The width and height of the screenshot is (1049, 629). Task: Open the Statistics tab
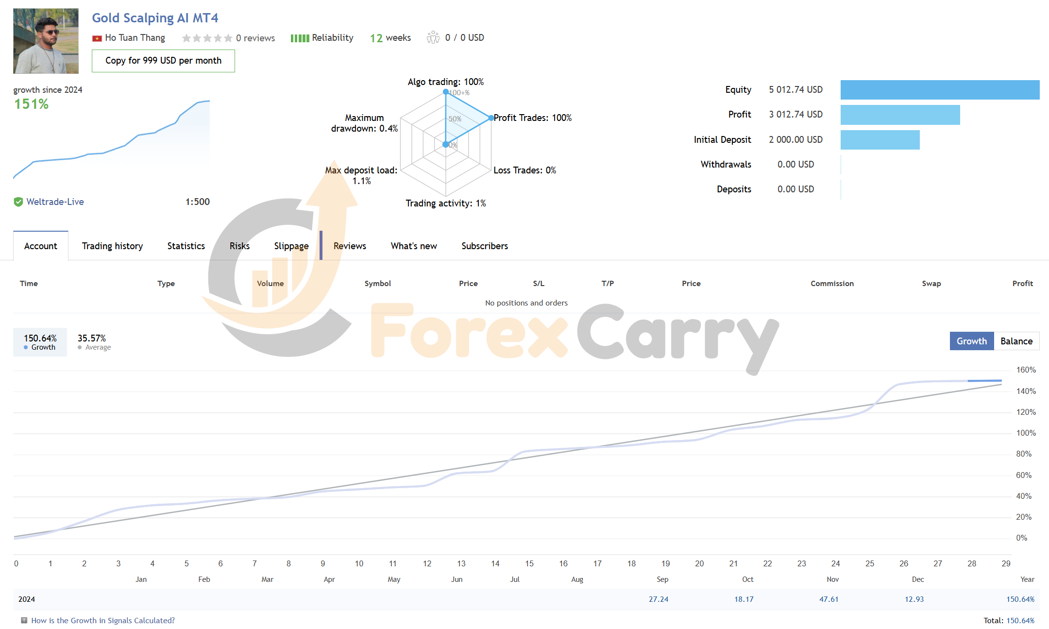(186, 246)
